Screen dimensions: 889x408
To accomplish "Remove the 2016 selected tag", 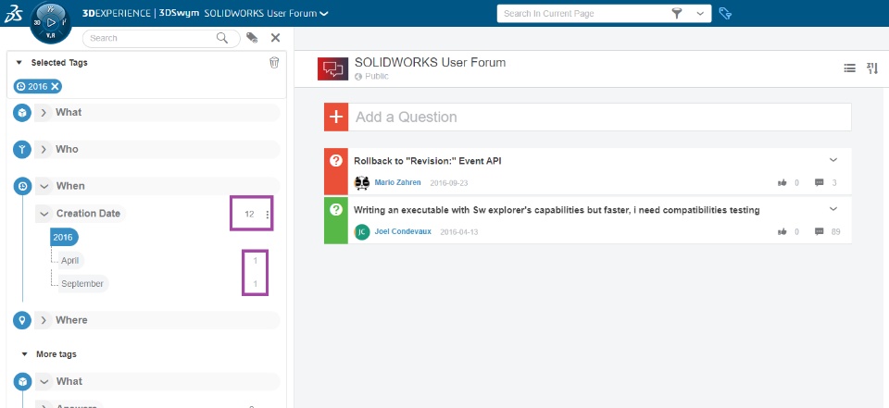I will coord(56,86).
